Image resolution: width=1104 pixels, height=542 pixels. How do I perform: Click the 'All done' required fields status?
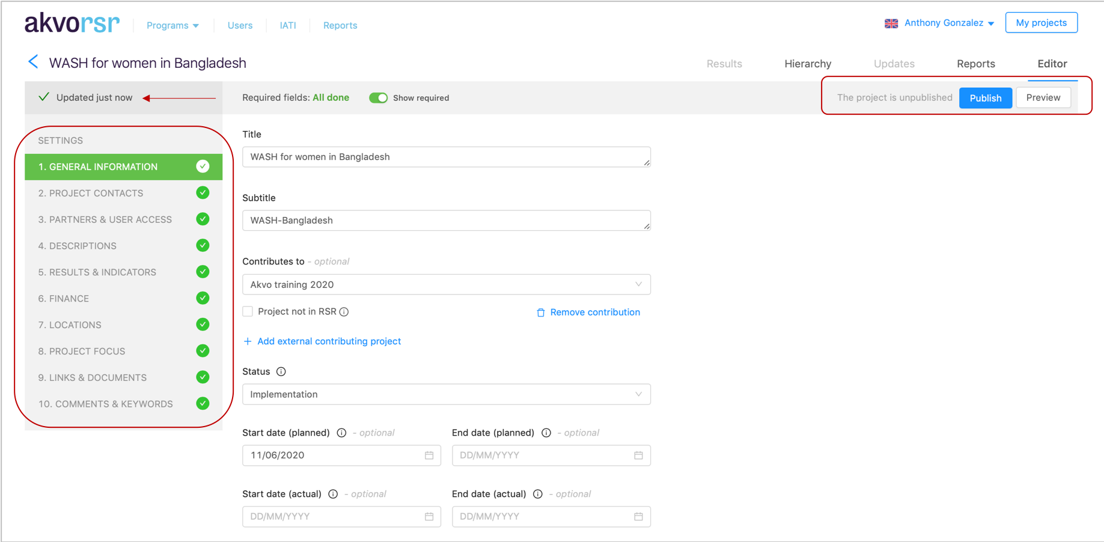point(331,97)
